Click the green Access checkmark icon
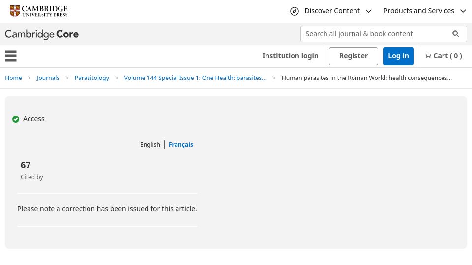 pyautogui.click(x=16, y=119)
